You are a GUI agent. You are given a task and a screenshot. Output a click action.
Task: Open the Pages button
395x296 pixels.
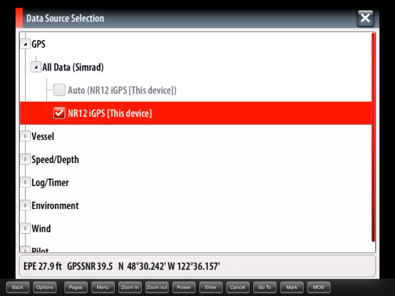click(x=76, y=288)
